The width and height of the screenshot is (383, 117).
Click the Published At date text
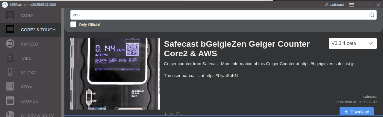click(x=356, y=102)
